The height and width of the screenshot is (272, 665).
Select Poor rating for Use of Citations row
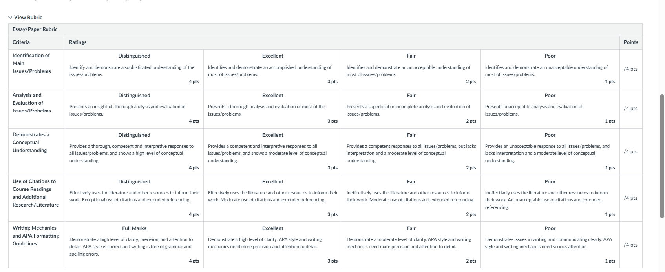coord(550,198)
